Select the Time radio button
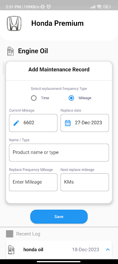This screenshot has height=264, width=118. (34, 98)
